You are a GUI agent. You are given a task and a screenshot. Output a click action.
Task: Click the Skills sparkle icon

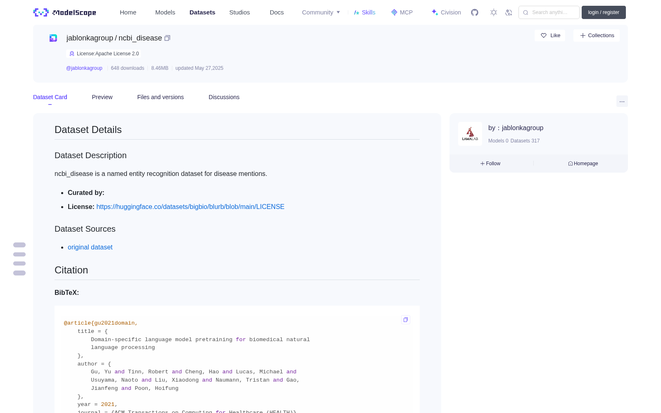(x=357, y=12)
